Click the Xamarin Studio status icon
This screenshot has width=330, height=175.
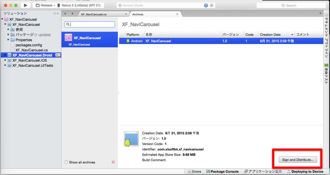[120, 5]
